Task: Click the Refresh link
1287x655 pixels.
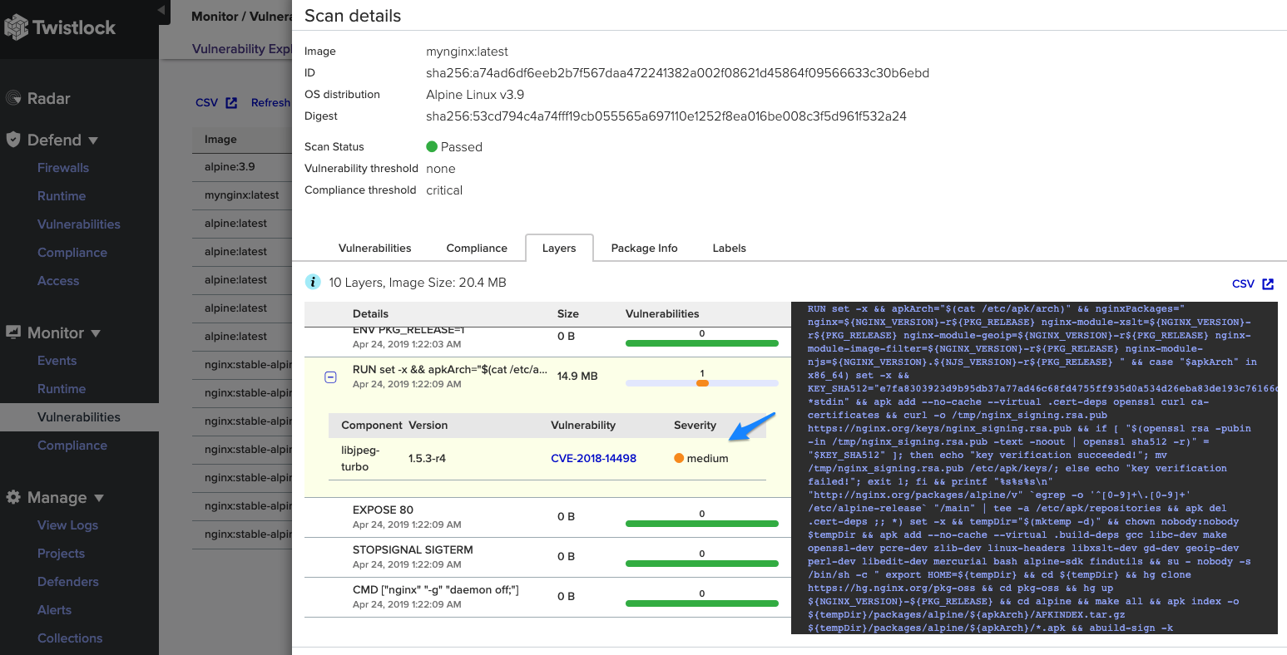Action: (x=270, y=103)
